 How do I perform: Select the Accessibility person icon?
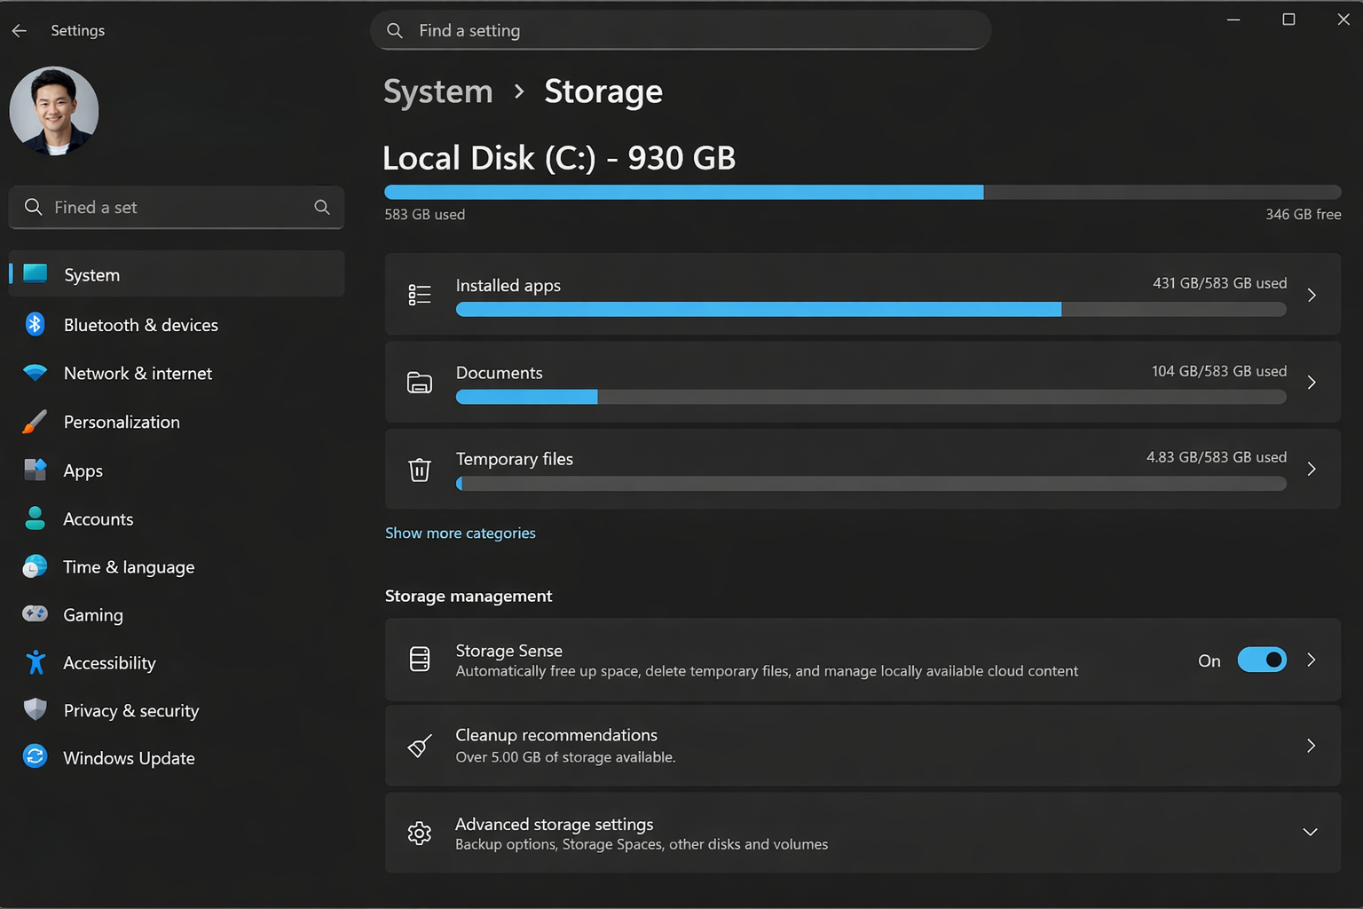pyautogui.click(x=34, y=662)
